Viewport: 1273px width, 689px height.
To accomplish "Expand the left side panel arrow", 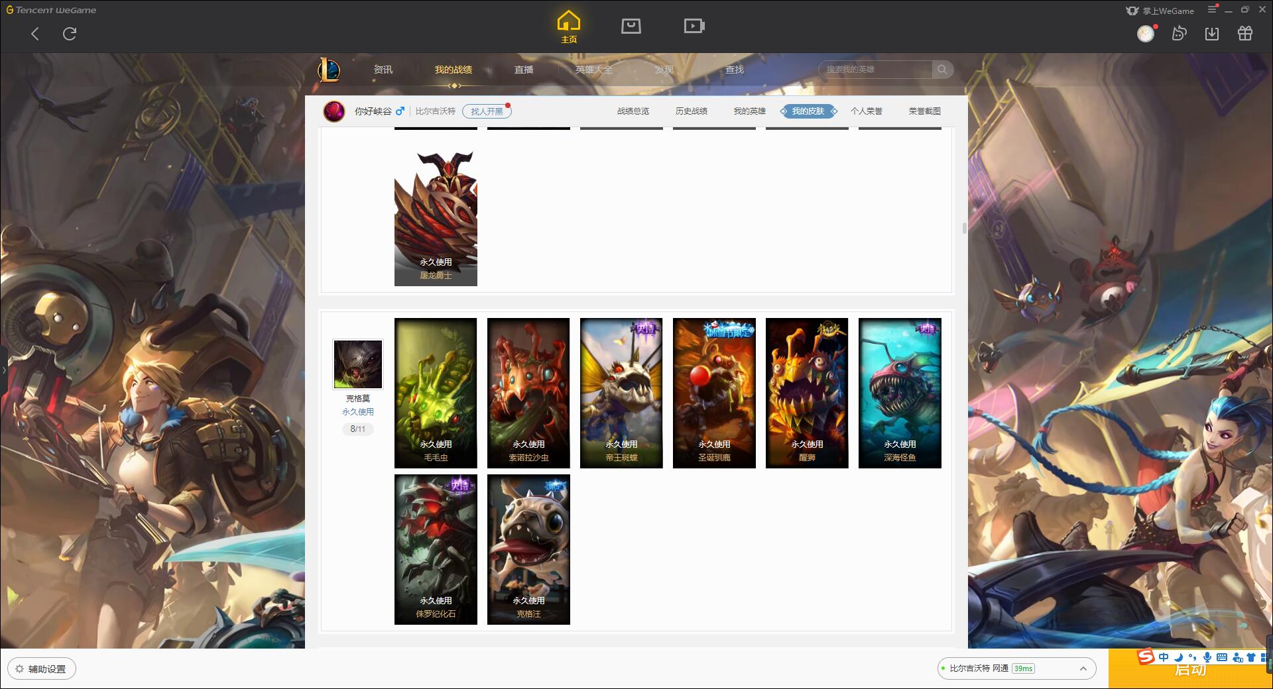I will pyautogui.click(x=3, y=370).
